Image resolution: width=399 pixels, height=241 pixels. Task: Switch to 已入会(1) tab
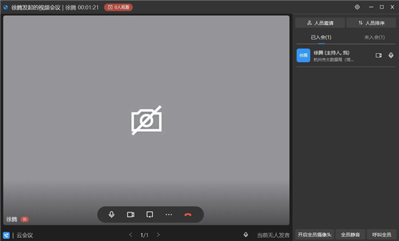click(321, 37)
